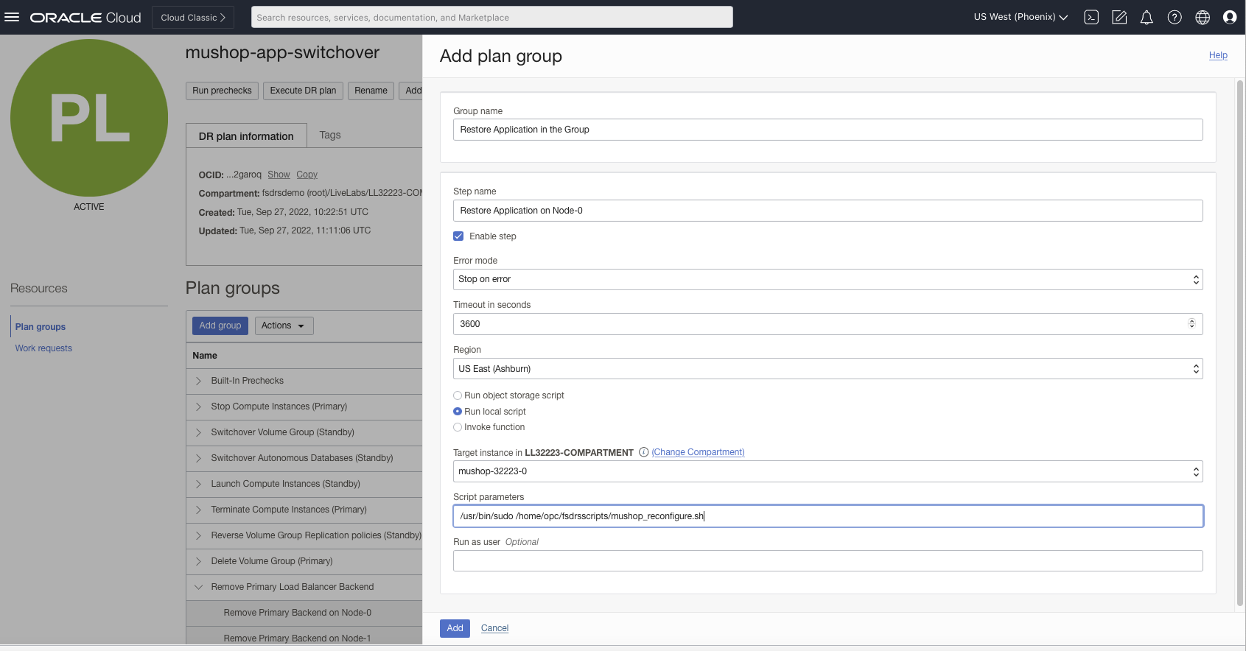
Task: Click the Timeout in seconds stepper
Action: [x=1191, y=324]
